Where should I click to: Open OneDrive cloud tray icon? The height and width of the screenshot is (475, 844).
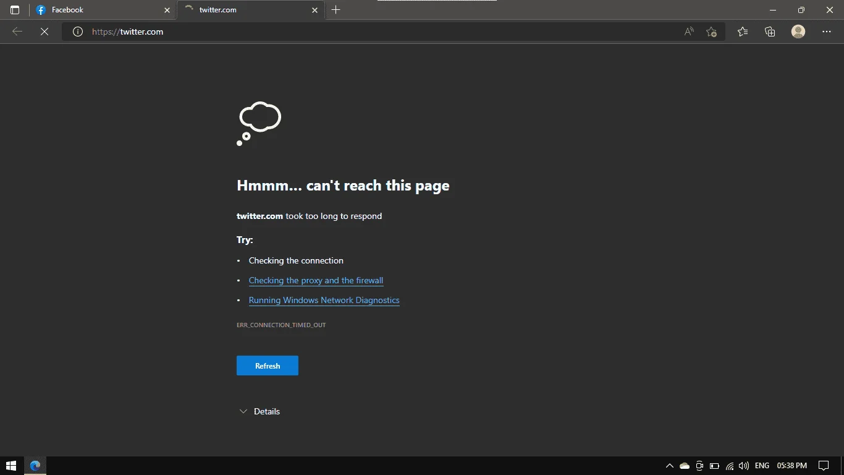pos(685,466)
